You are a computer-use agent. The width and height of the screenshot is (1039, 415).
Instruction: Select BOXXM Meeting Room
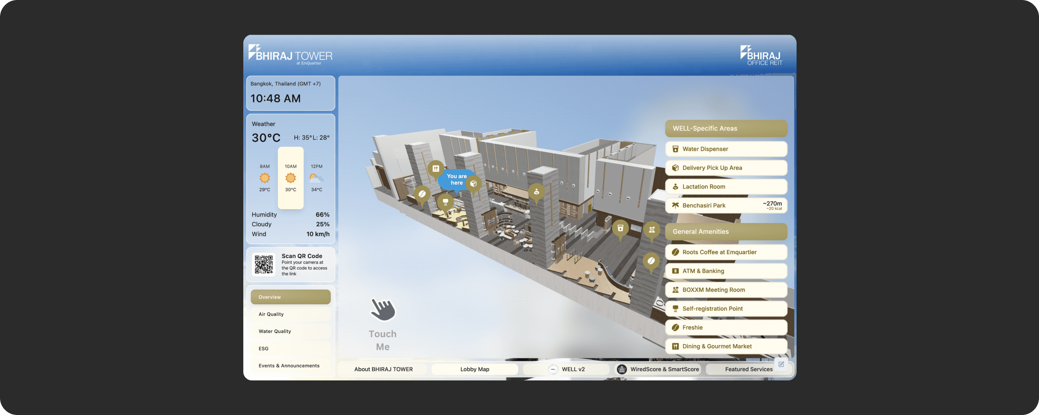726,290
